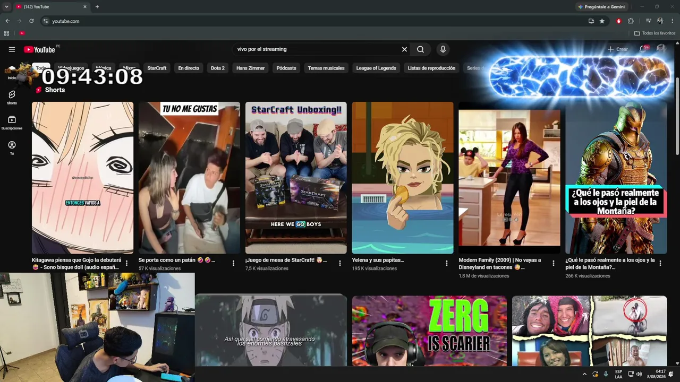
Task: Open Windows notification center bell
Action: point(671,374)
